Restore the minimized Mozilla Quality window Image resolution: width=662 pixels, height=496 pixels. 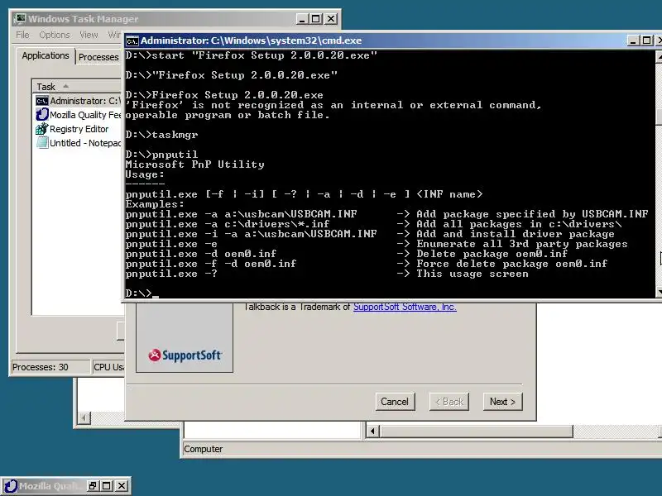point(93,486)
